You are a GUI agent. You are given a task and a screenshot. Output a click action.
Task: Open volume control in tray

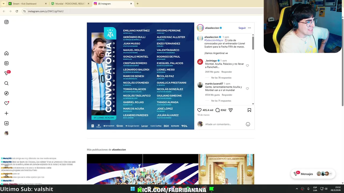point(326,189)
